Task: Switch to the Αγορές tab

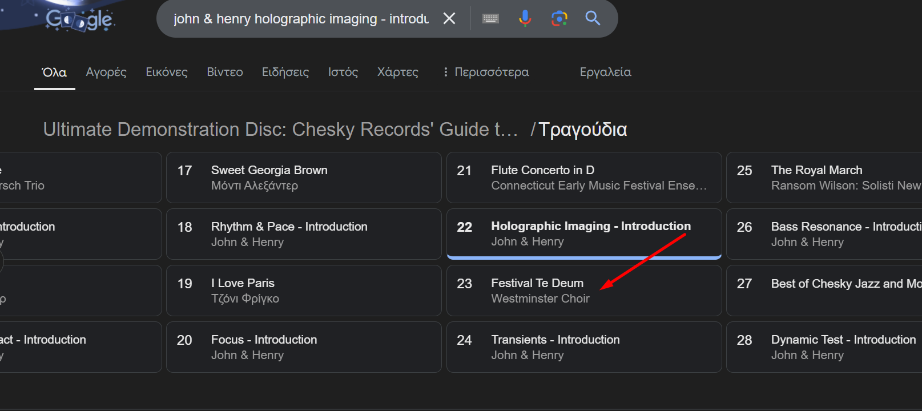Action: click(x=106, y=72)
